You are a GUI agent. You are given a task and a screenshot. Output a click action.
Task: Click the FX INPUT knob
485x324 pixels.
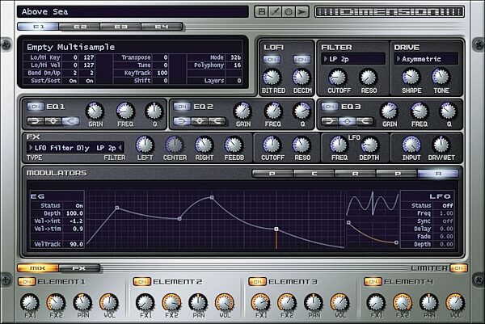pyautogui.click(x=411, y=145)
